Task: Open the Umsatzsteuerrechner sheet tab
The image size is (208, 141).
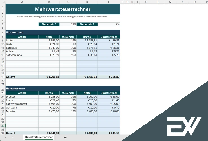Action: click(x=39, y=137)
